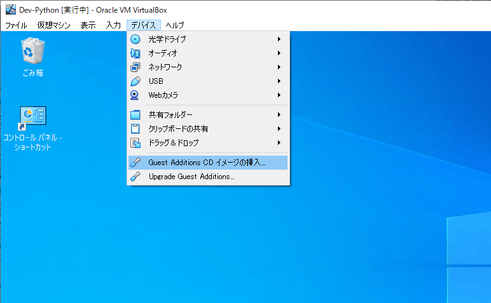Click the USB plug icon
Screen dimensions: 491x303
(x=135, y=81)
